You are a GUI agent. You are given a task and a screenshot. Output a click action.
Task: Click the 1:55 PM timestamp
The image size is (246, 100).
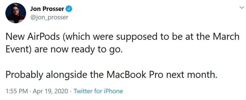pos(17,91)
